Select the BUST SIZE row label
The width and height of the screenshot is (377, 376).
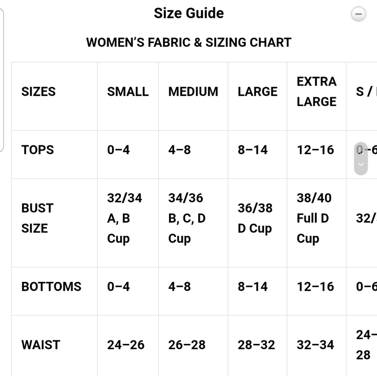tap(37, 218)
